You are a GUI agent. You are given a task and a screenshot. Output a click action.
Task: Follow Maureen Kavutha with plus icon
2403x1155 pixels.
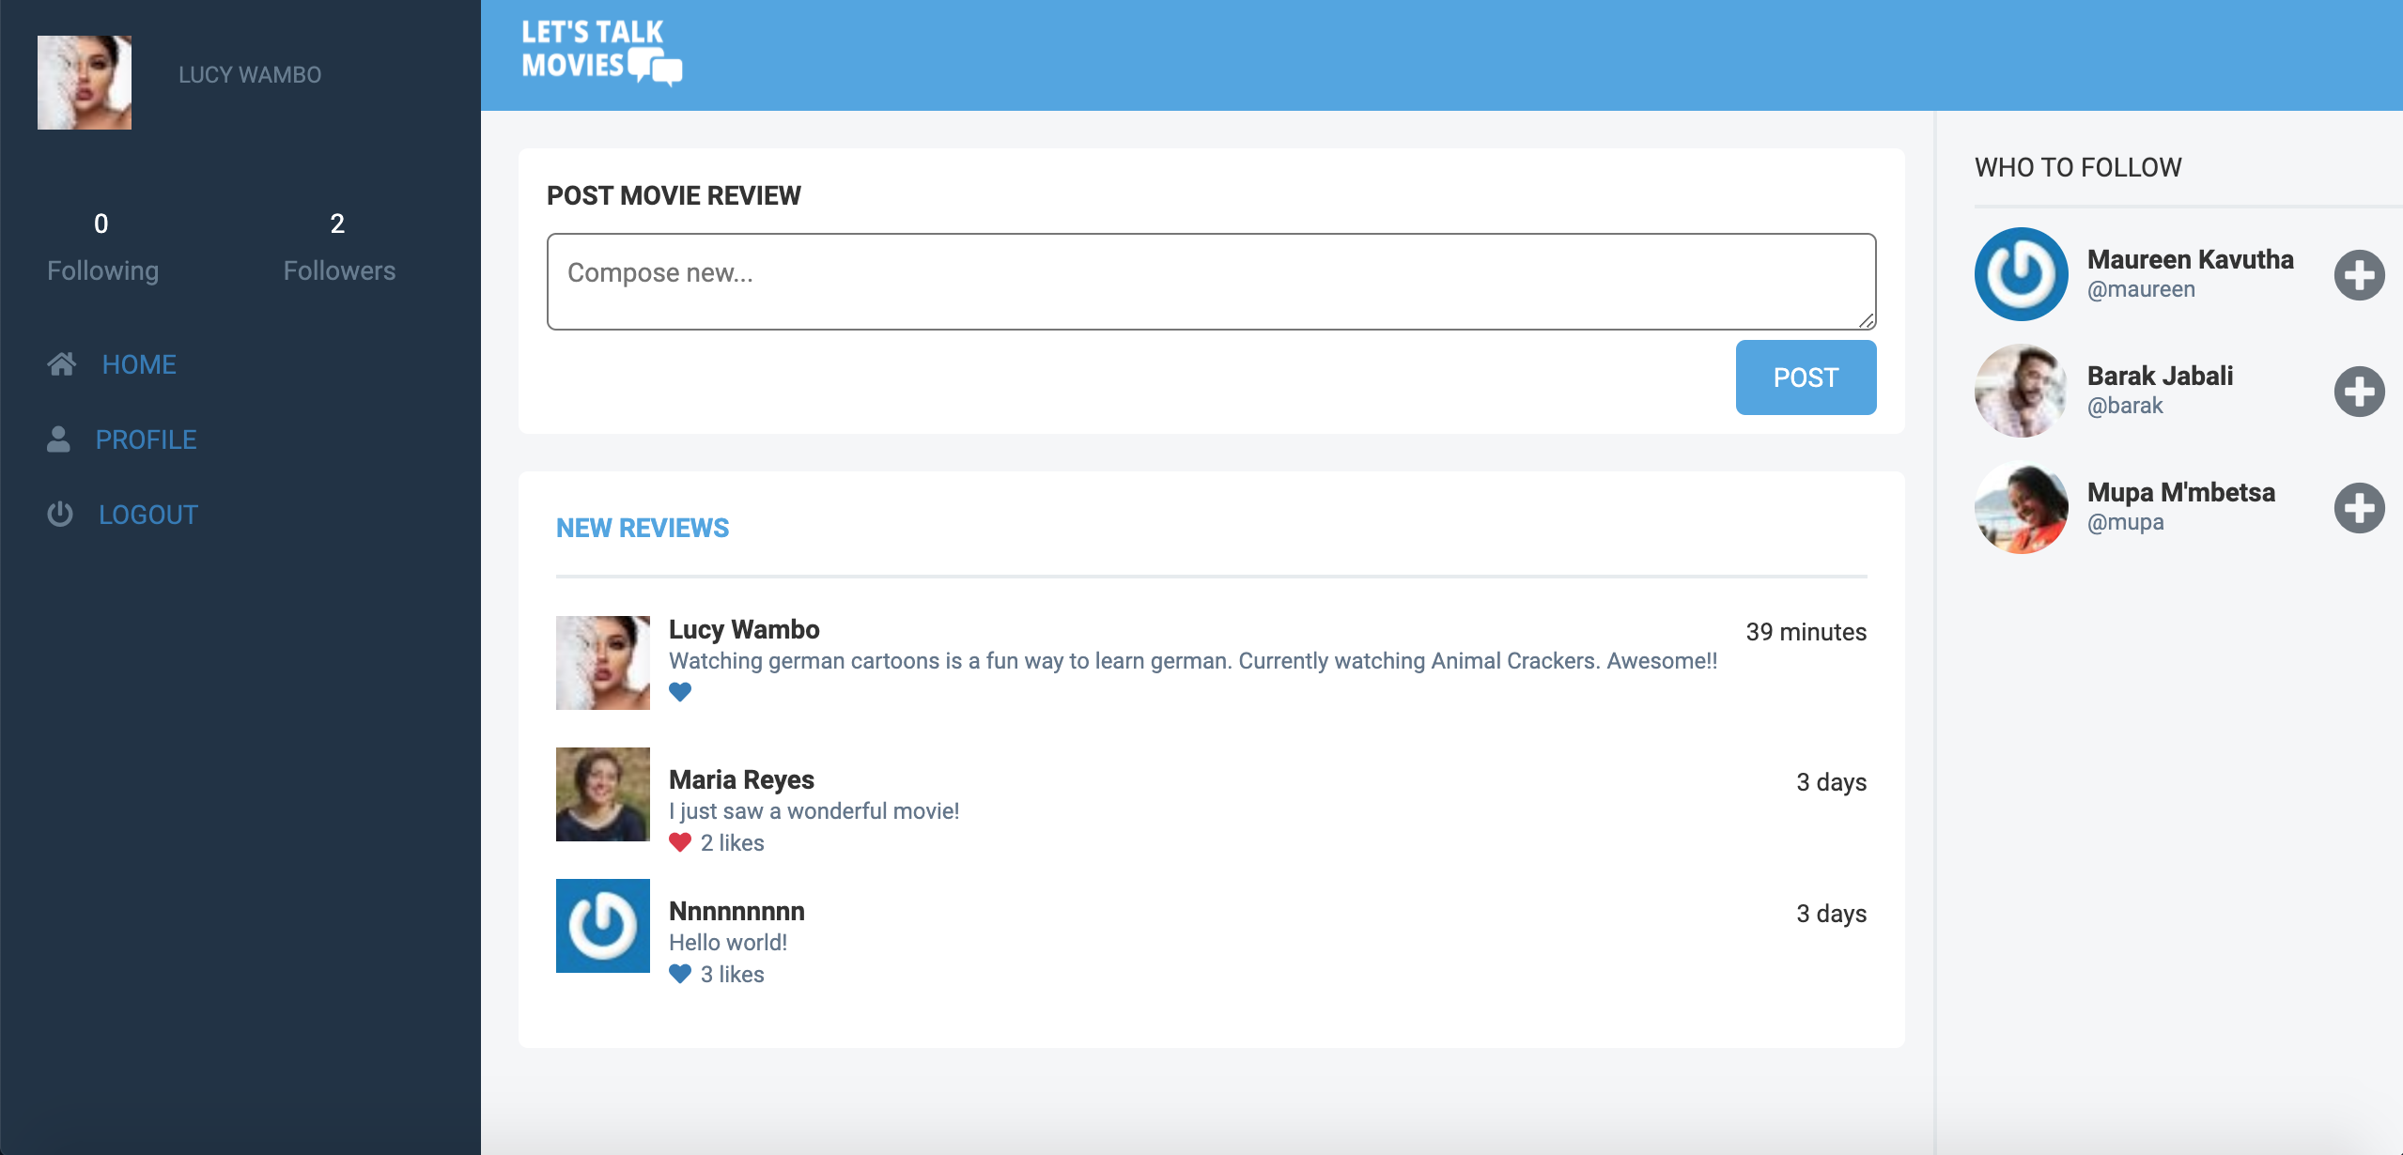[2359, 275]
